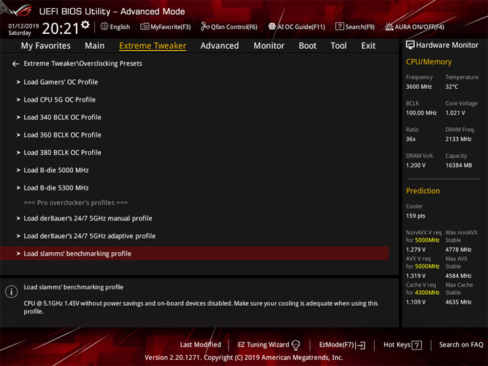Screen dimensions: 488x366
Task: Click Last Modified in footer
Action: tap(201, 345)
